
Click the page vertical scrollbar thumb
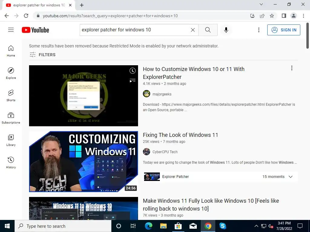(x=308, y=36)
